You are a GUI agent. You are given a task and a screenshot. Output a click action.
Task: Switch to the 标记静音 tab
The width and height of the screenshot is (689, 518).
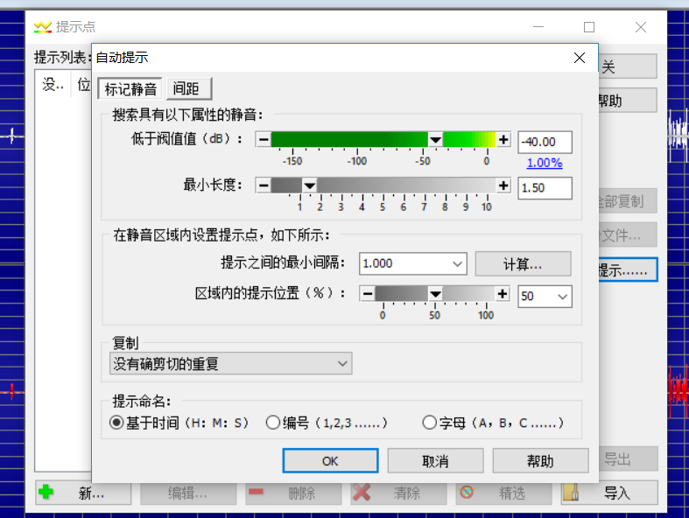point(130,88)
